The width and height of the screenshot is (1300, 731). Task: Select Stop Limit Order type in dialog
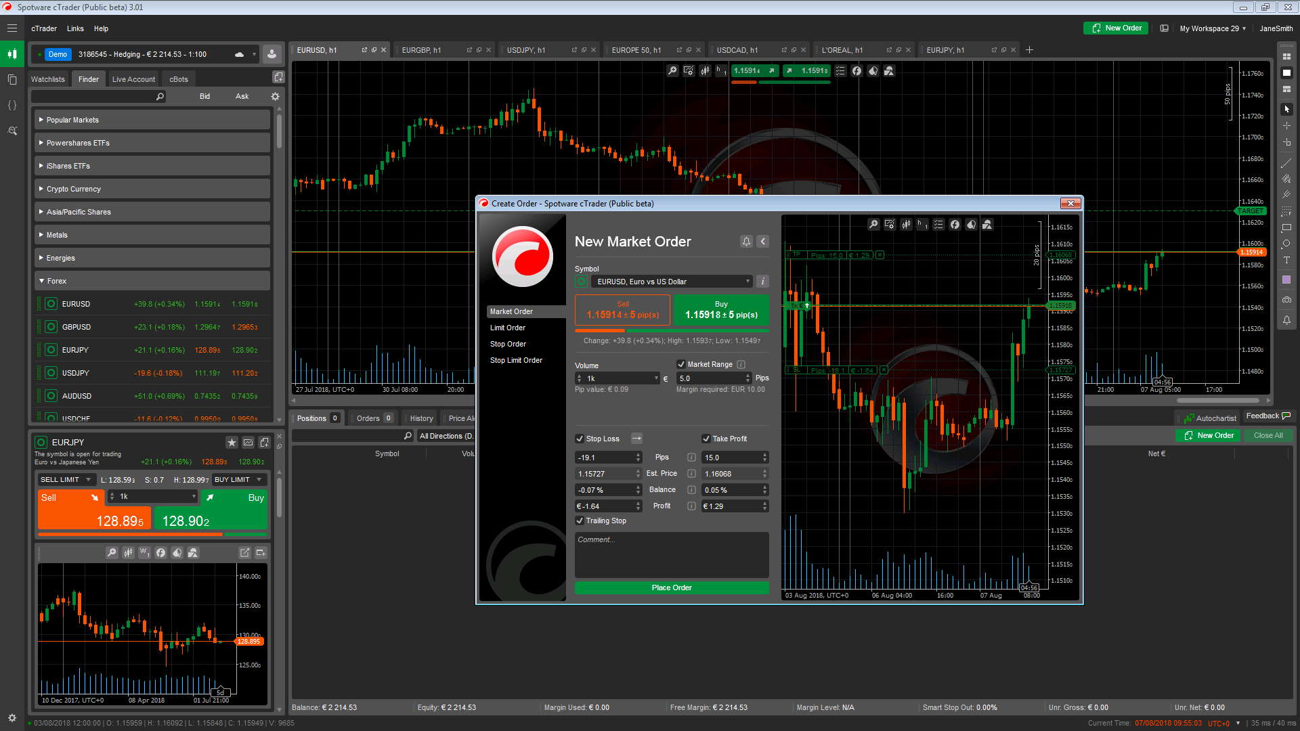point(516,360)
